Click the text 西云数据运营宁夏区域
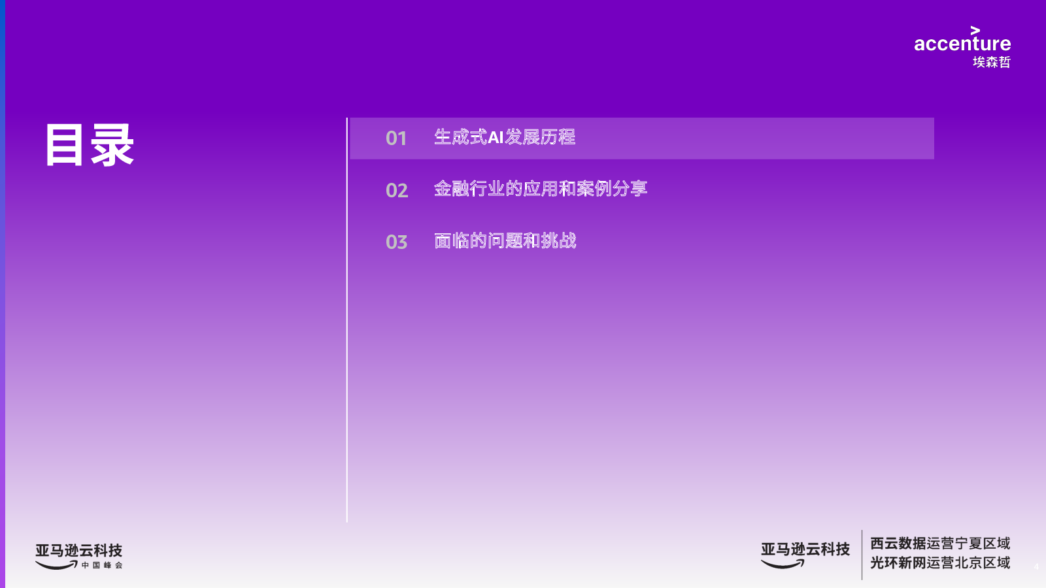Screen dimensions: 1046x588 (940, 544)
